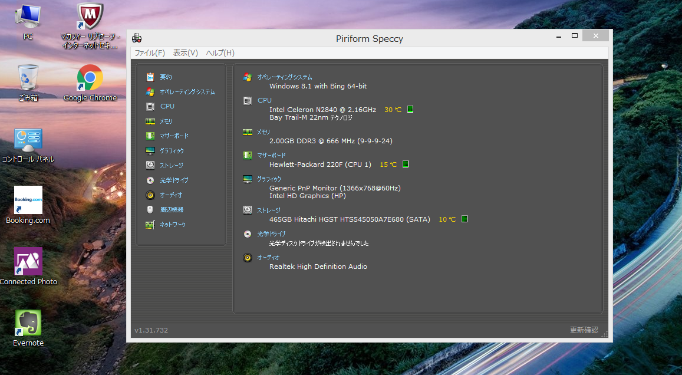Select the Evernote desktop shortcut
682x375 pixels.
28,328
